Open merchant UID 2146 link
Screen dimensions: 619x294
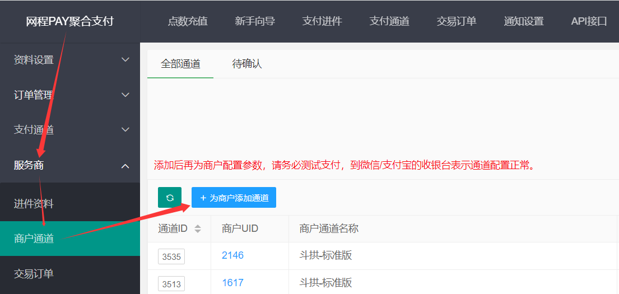tap(232, 255)
